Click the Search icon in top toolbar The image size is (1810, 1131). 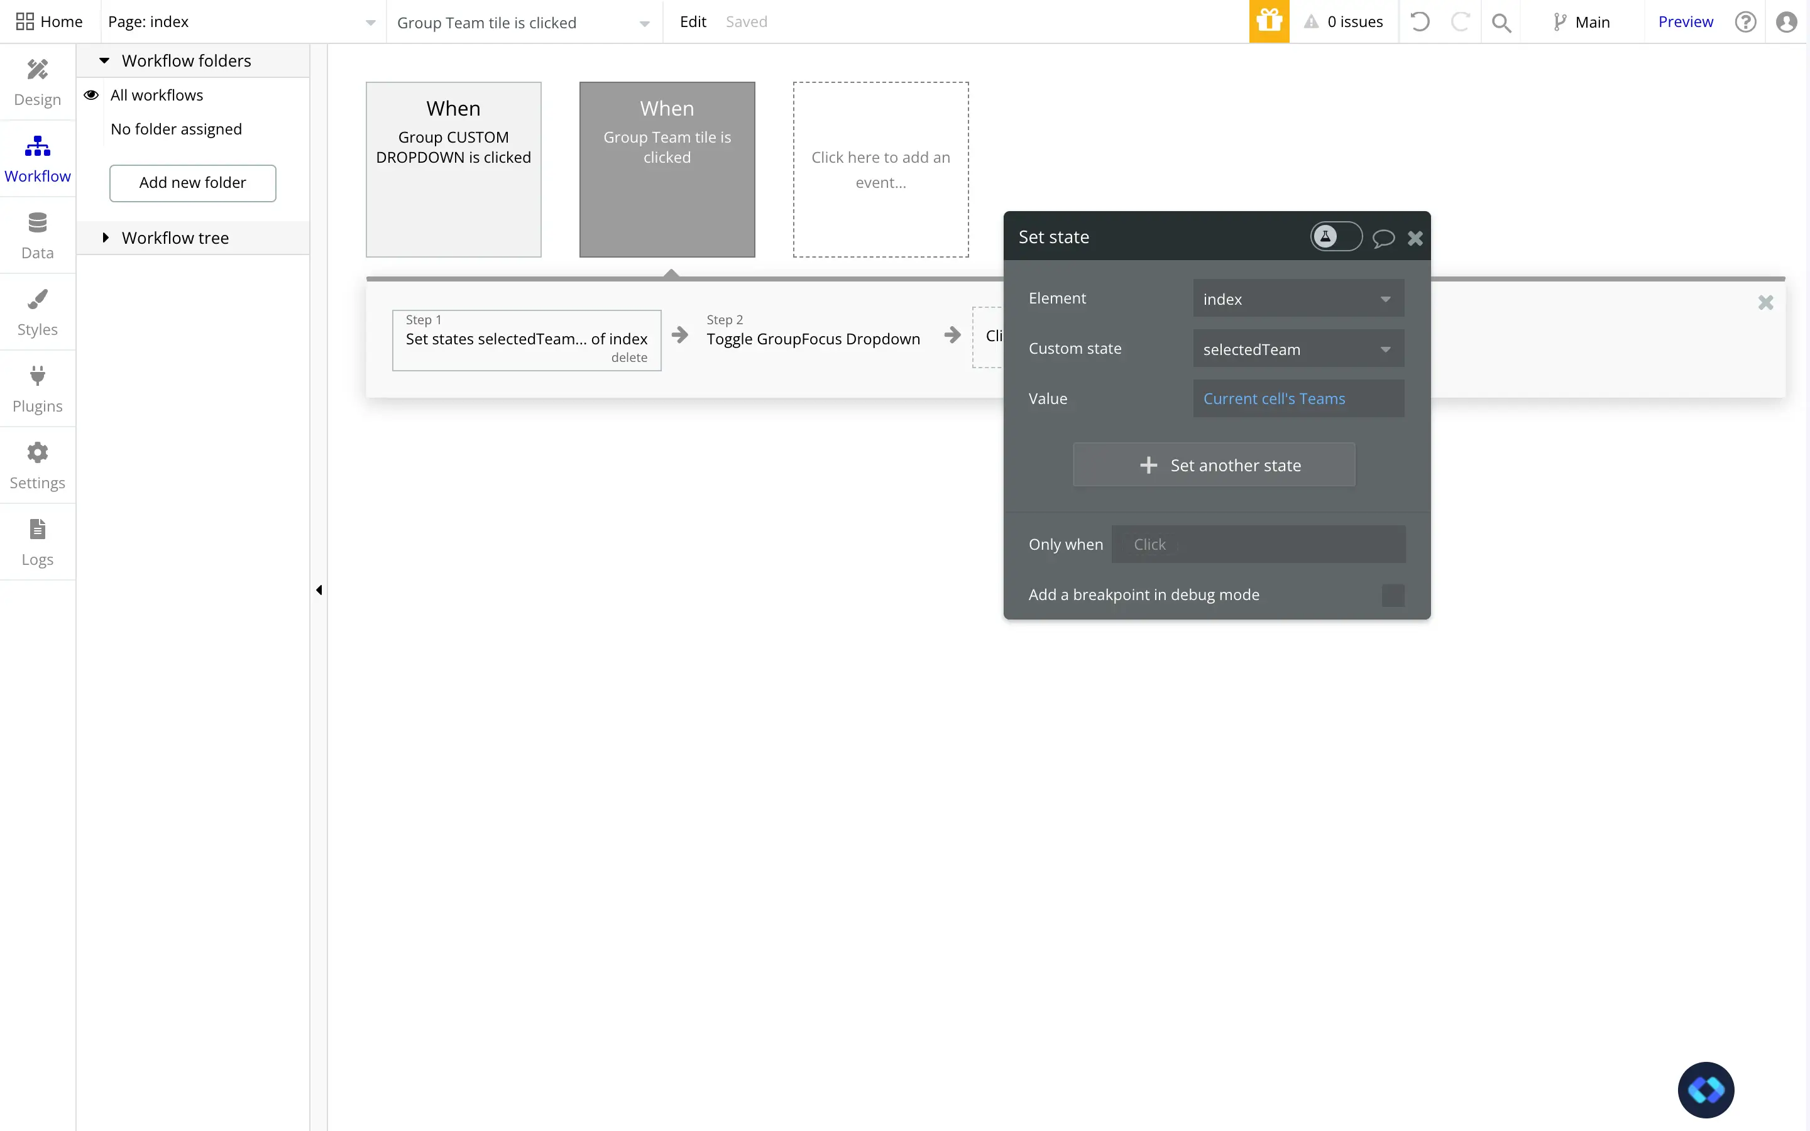pyautogui.click(x=1501, y=21)
